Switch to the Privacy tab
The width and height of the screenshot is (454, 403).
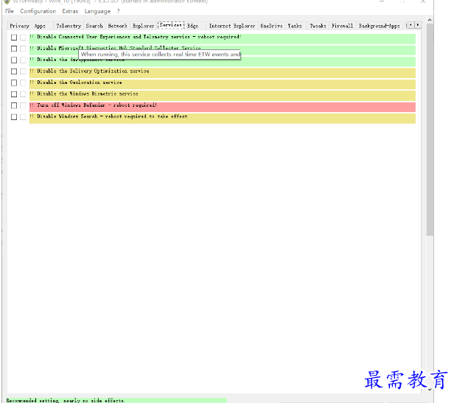[x=19, y=26]
